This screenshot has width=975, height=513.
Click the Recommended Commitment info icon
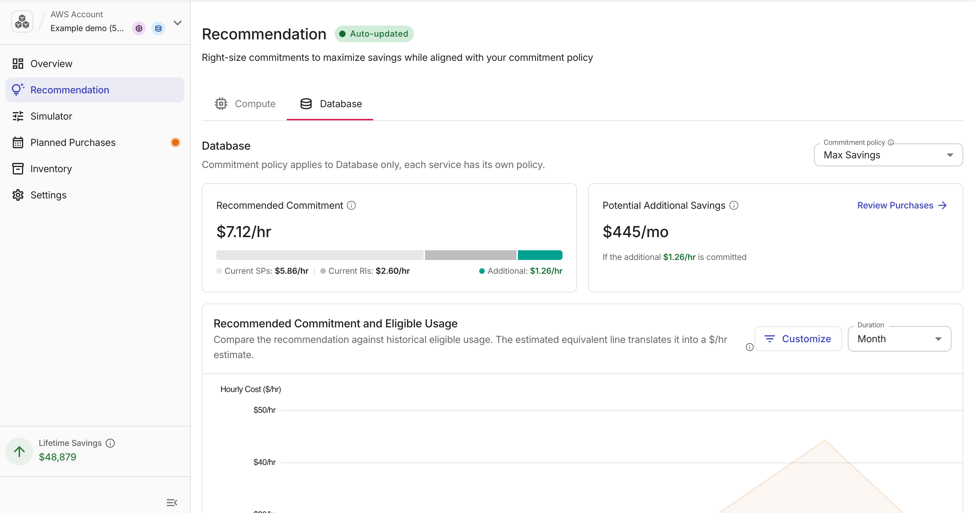pos(351,205)
